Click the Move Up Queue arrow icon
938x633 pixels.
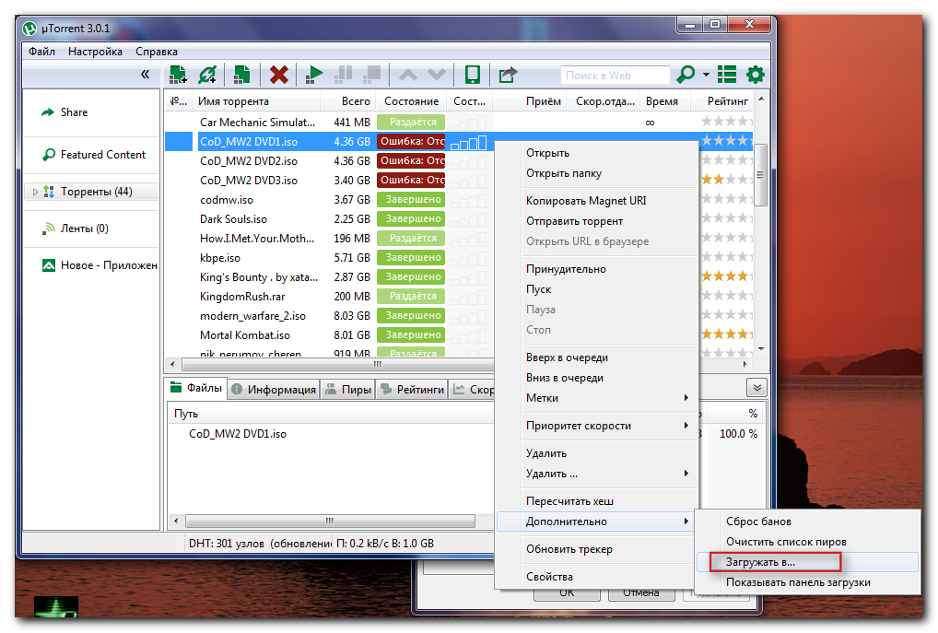click(x=408, y=75)
